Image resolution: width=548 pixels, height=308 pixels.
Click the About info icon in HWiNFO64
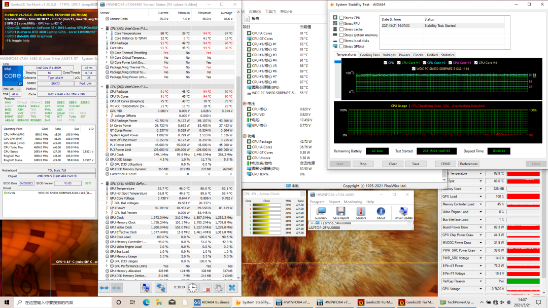tap(381, 212)
